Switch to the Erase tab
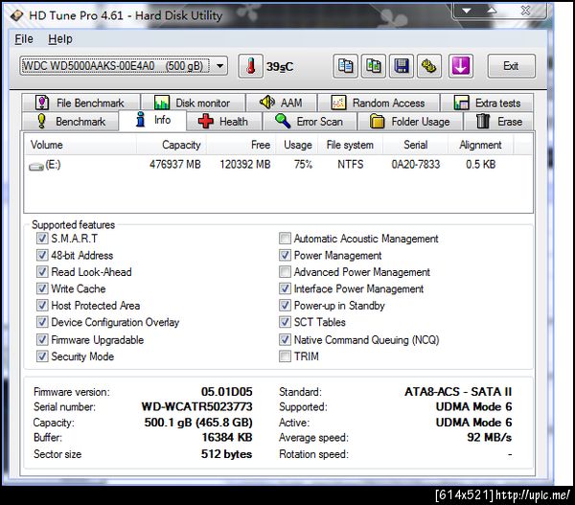Screen dimensions: 575x505 tap(498, 122)
